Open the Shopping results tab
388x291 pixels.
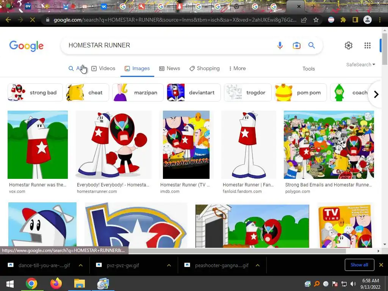[204, 69]
